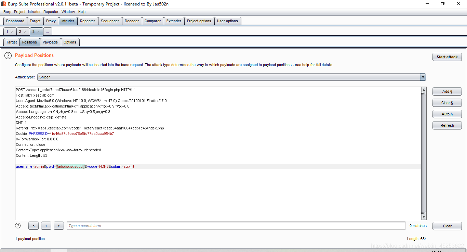The image size is (467, 252).
Task: Open the Help menu
Action: pos(82,12)
